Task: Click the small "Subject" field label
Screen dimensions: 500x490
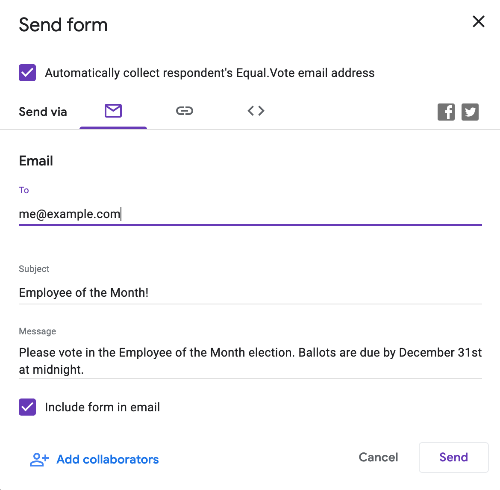Action: 34,269
